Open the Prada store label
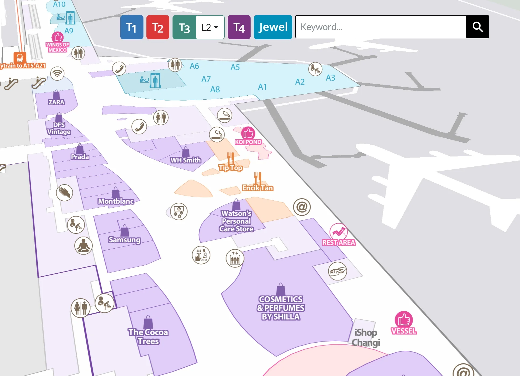 tap(80, 157)
